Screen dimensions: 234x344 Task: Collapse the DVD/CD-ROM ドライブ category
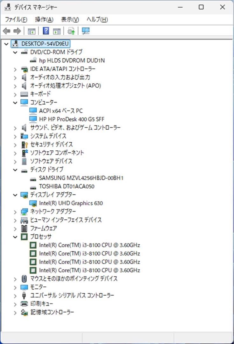[x=15, y=52]
